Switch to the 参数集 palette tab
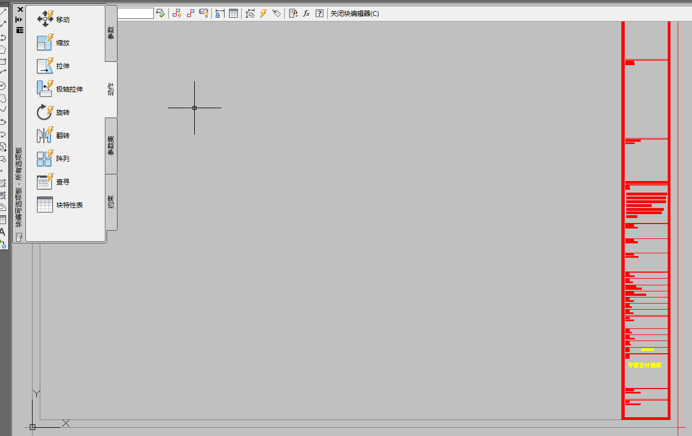 111,146
